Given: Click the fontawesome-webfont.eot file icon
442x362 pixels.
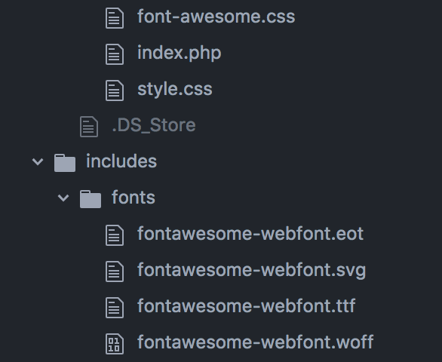Looking at the screenshot, I should pos(115,235).
